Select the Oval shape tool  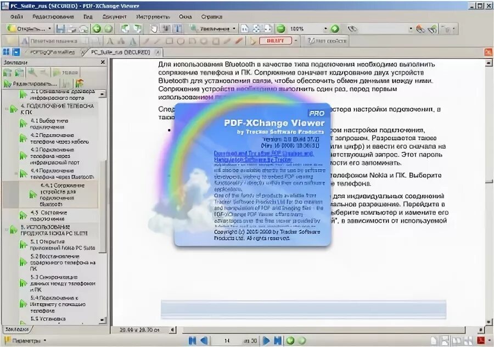[181, 41]
